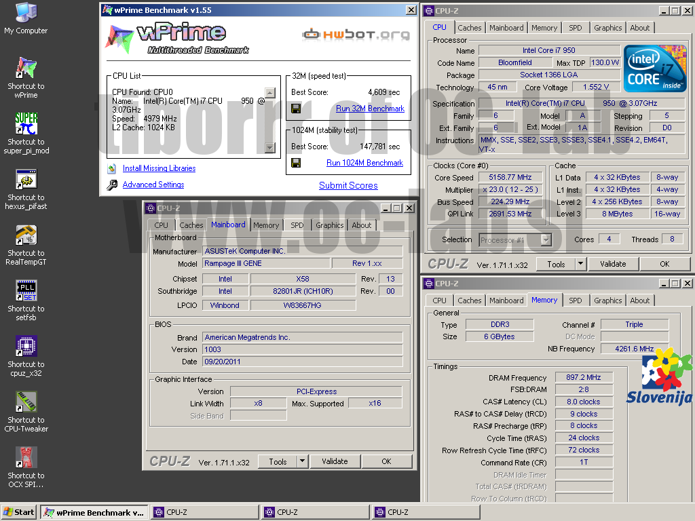This screenshot has height=521, width=695.
Task: Click the Submit Scores link
Action: pyautogui.click(x=348, y=186)
